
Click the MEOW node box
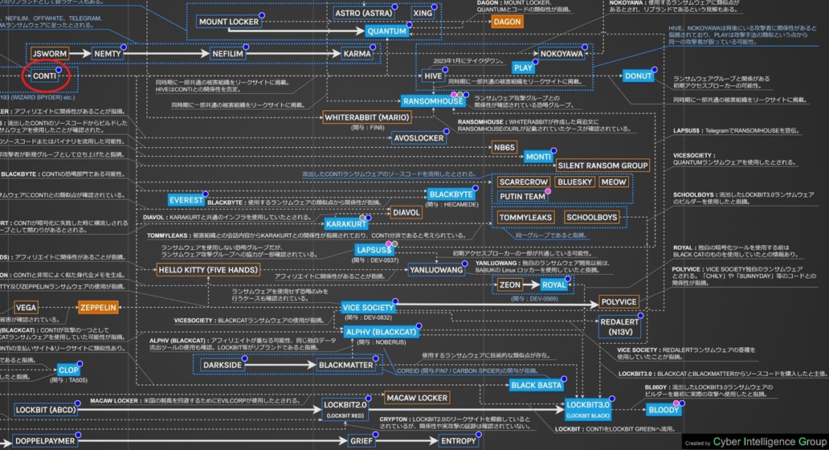614,182
